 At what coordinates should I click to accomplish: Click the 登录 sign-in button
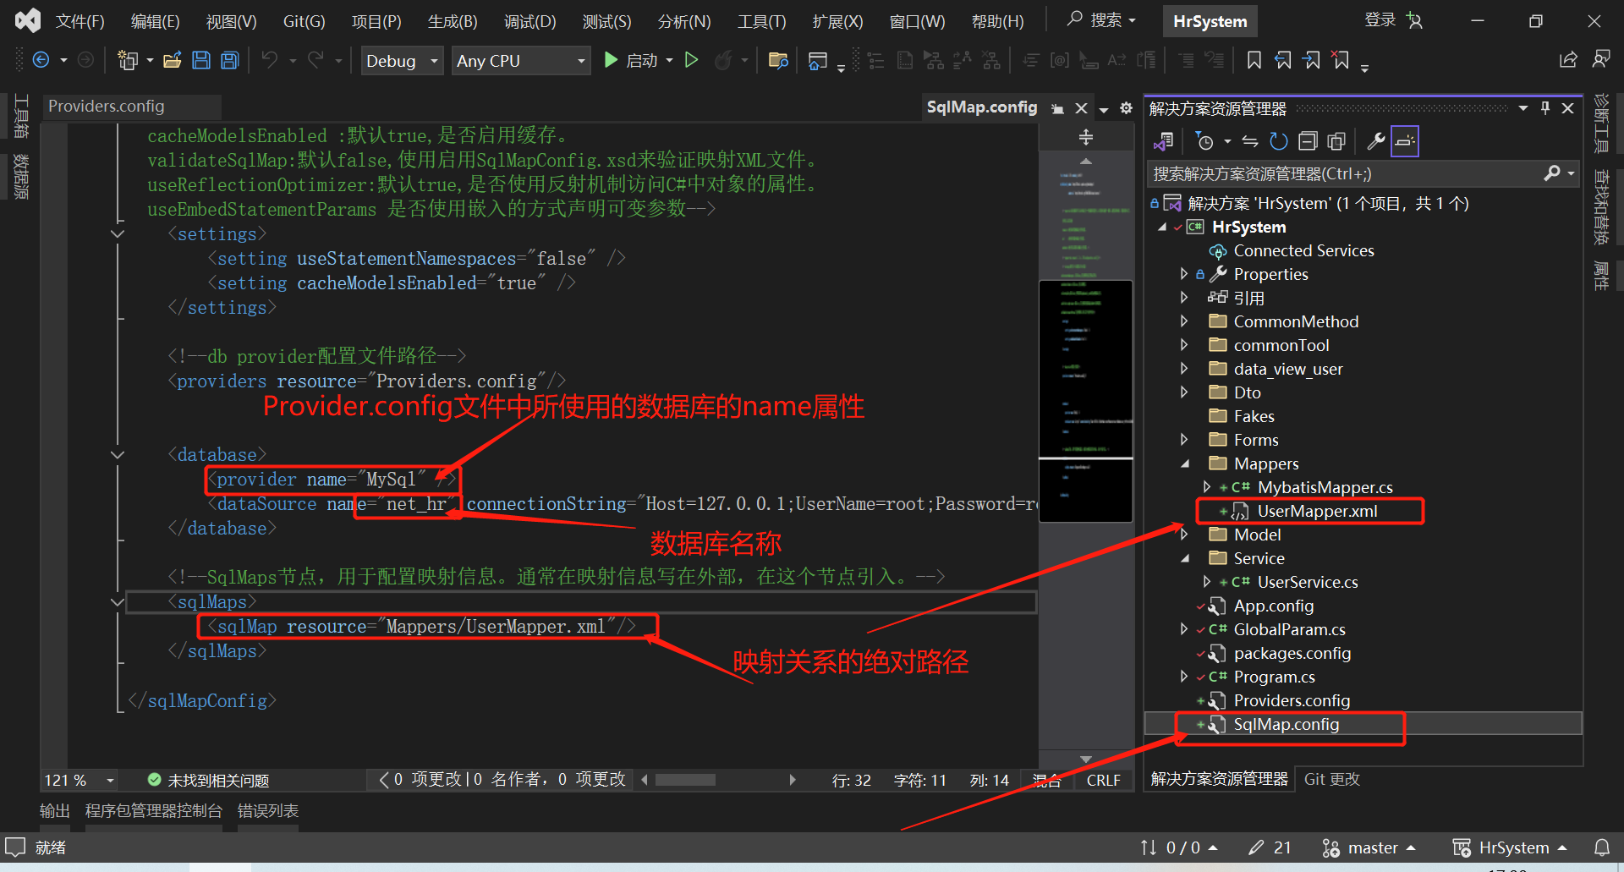1379,20
